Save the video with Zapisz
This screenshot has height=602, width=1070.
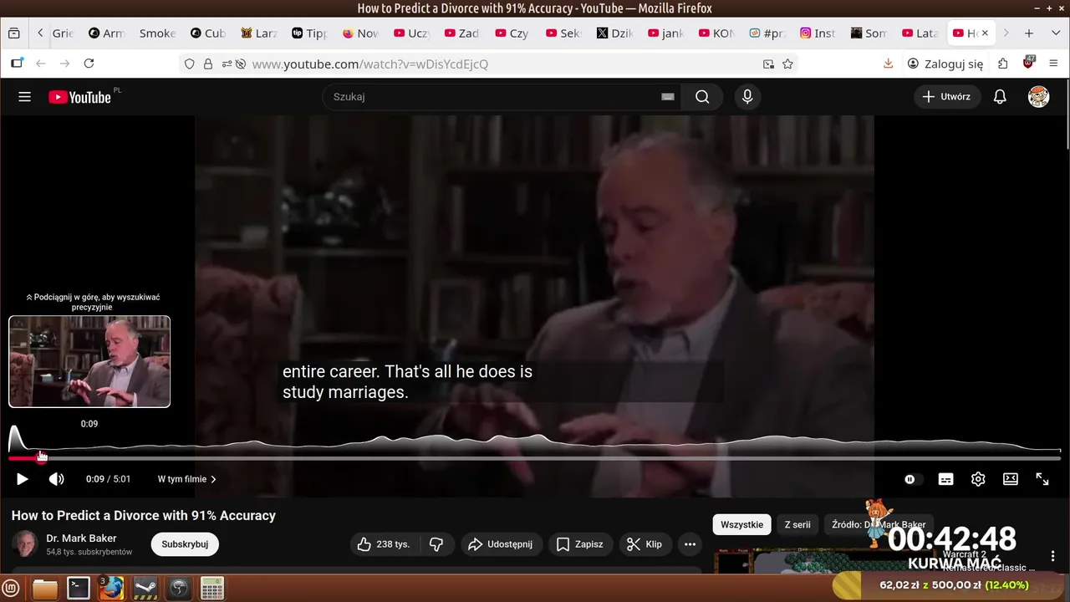coord(580,544)
